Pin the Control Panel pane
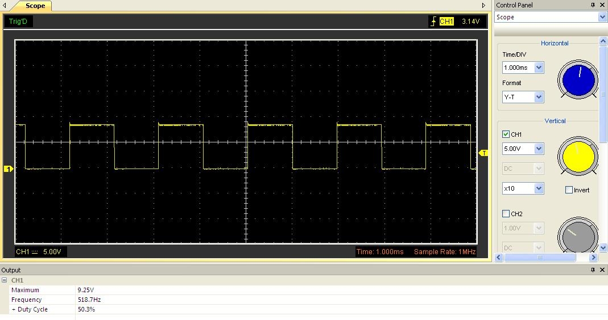 [x=593, y=5]
